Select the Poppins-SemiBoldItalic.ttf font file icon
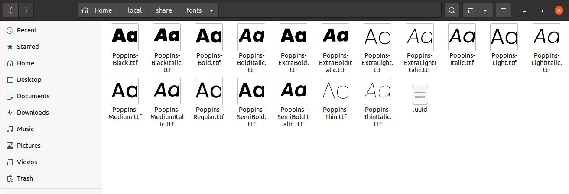The height and width of the screenshot is (194, 569). tap(293, 91)
